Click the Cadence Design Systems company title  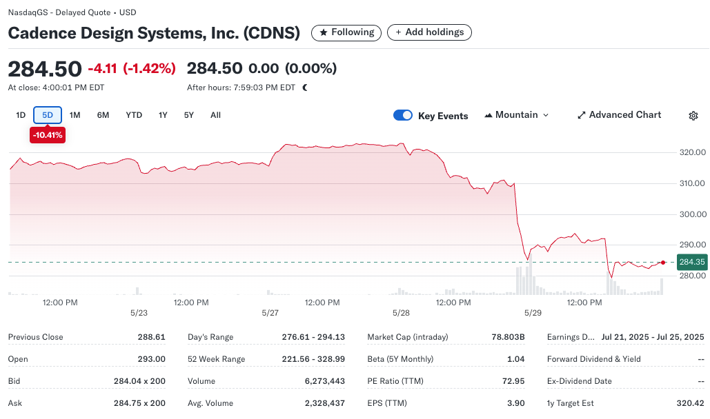click(154, 33)
